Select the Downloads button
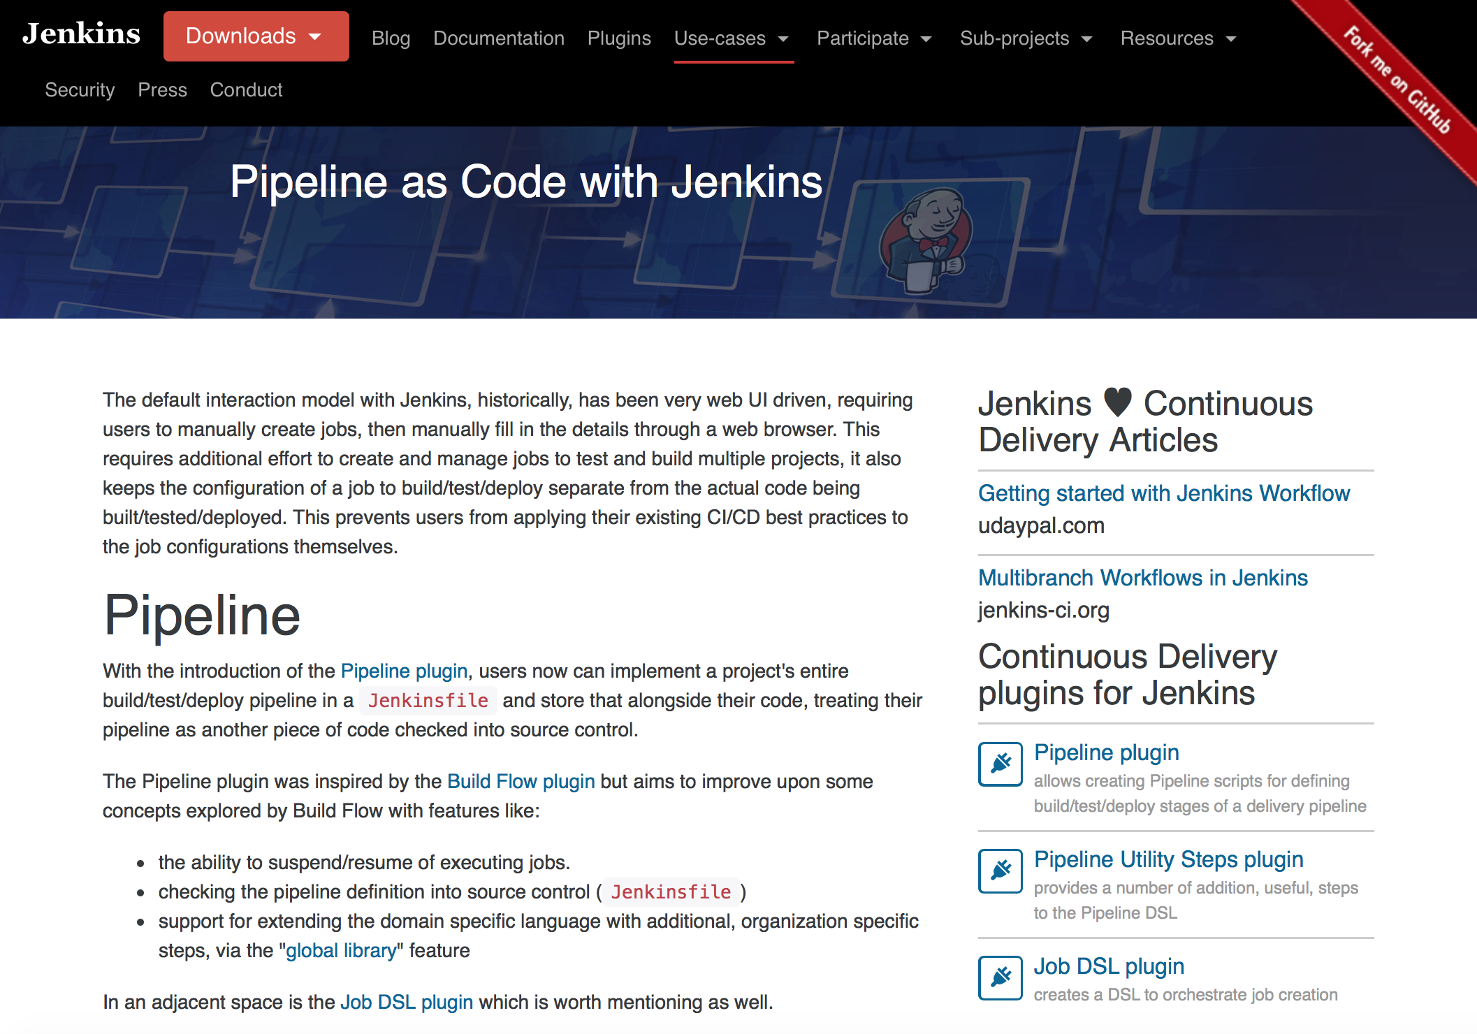This screenshot has width=1477, height=1034. coord(252,37)
